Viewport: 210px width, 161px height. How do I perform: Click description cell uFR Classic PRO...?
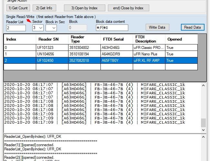(x=149, y=48)
